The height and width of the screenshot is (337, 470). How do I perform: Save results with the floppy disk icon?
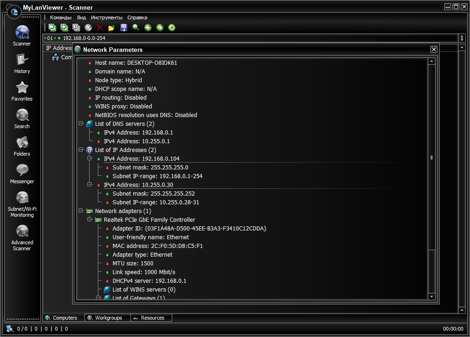click(124, 28)
